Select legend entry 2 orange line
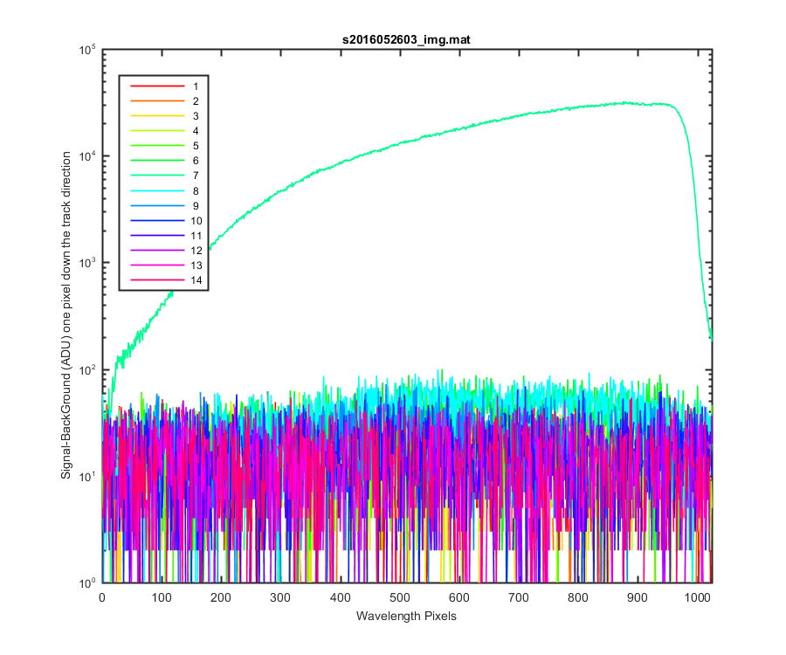The height and width of the screenshot is (655, 786). click(x=157, y=101)
